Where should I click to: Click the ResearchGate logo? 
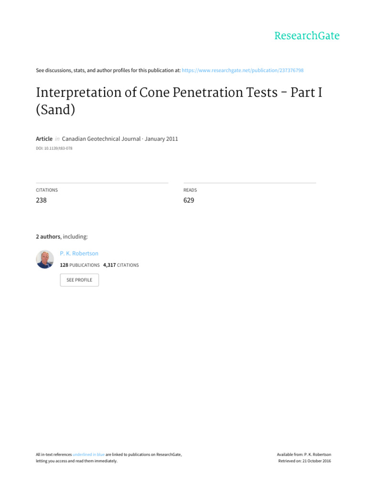306,36
